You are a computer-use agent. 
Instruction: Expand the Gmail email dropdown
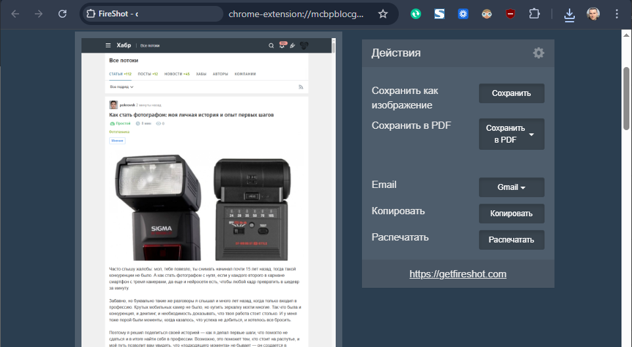point(512,187)
